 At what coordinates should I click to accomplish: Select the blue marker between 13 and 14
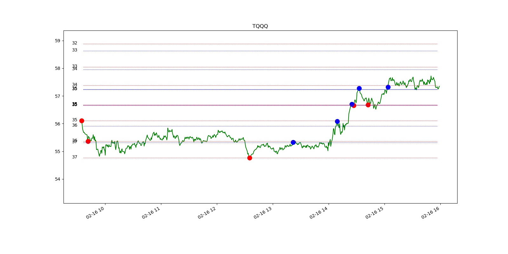pos(293,142)
